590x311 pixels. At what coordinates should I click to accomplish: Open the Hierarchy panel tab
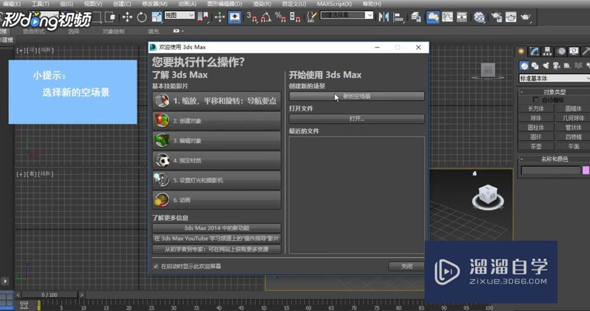548,51
